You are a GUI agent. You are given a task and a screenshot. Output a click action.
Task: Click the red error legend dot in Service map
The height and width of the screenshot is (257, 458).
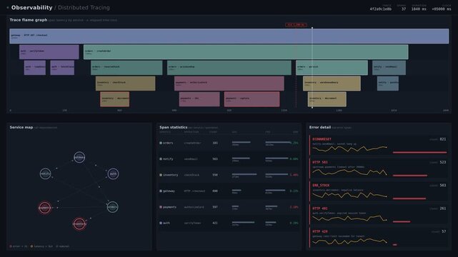[11, 246]
